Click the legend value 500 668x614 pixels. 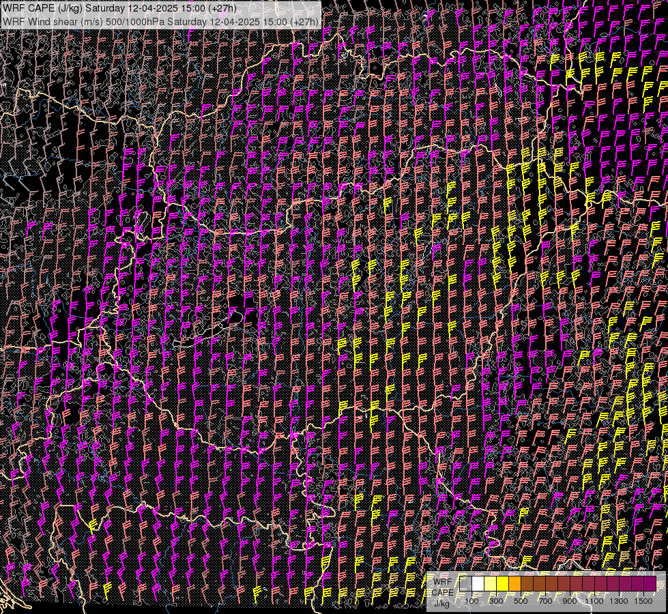coord(521,601)
